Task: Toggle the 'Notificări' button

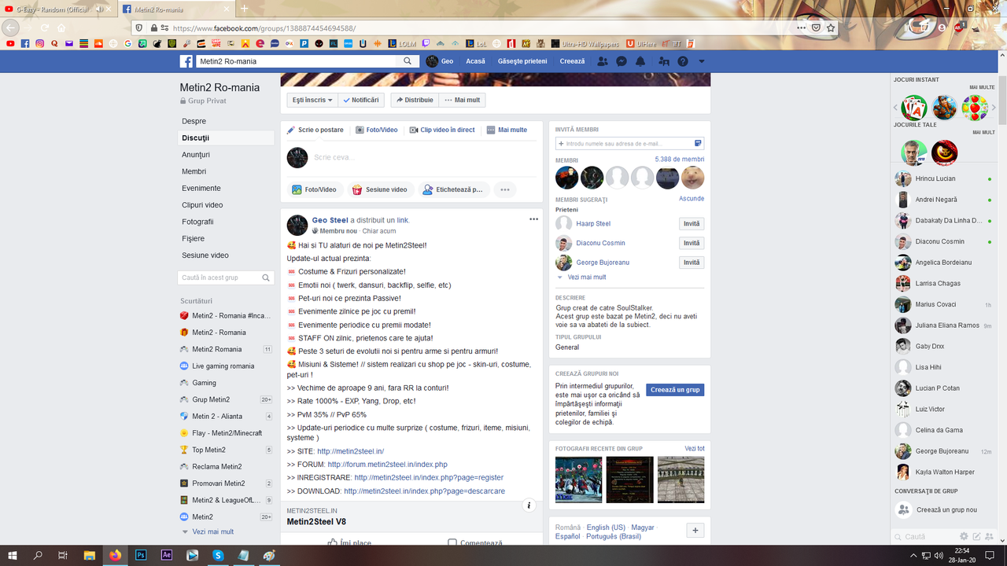Action: tap(361, 100)
